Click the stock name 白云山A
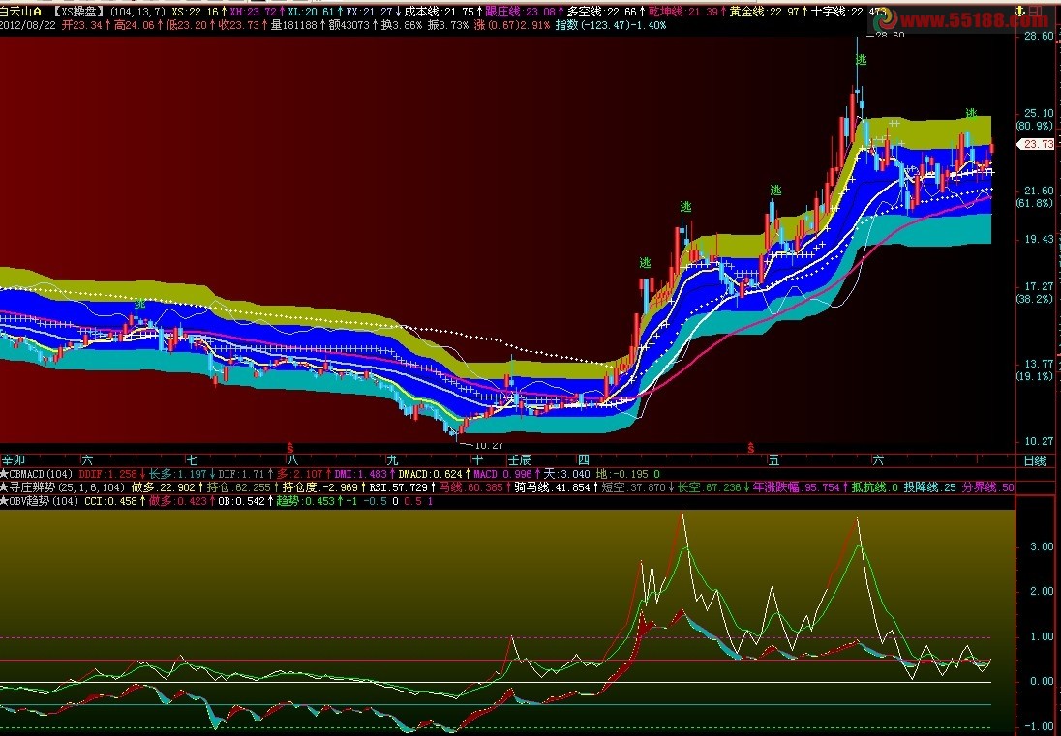The height and width of the screenshot is (736, 1061). coord(21,12)
